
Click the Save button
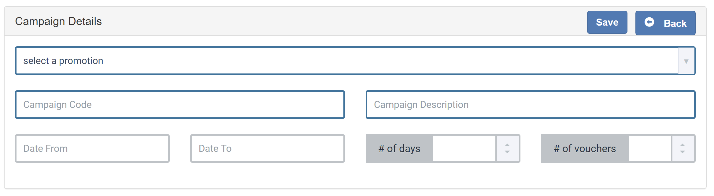click(607, 22)
